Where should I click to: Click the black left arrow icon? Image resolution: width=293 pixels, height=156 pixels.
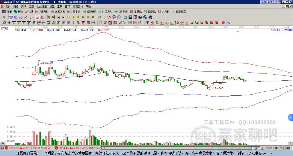click(x=58, y=17)
